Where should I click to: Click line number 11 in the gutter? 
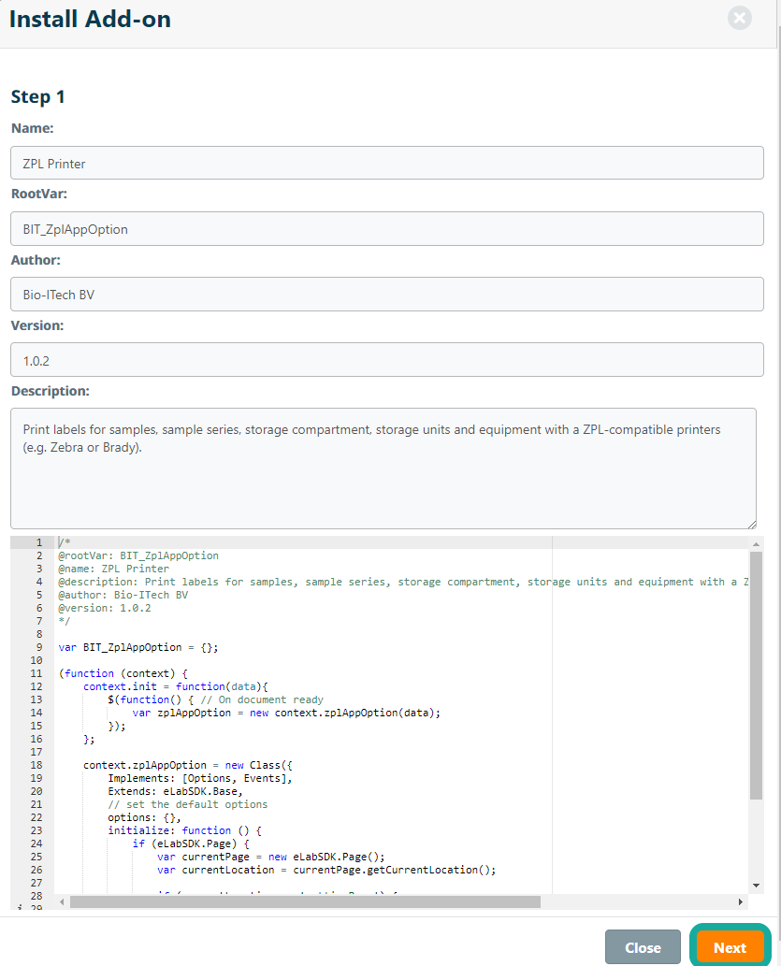pos(36,673)
